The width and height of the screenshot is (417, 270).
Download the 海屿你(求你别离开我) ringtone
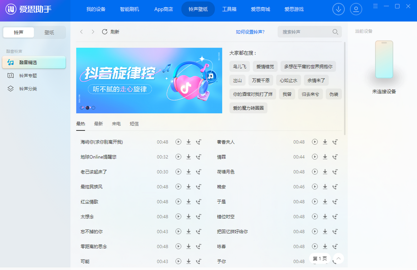(189, 142)
